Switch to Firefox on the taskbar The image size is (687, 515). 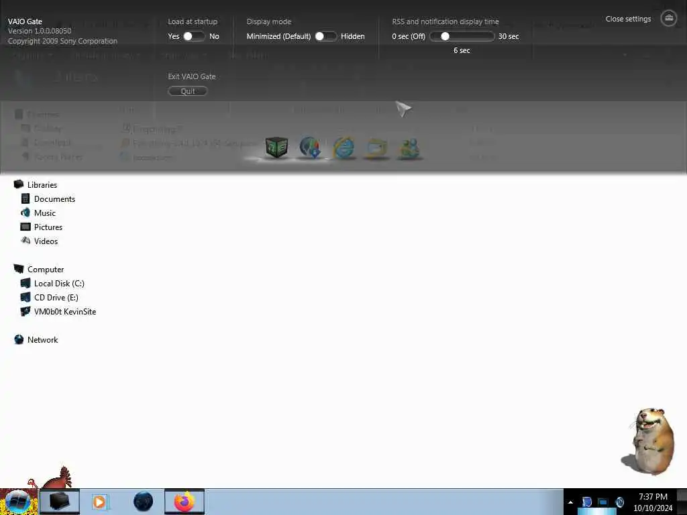(184, 502)
